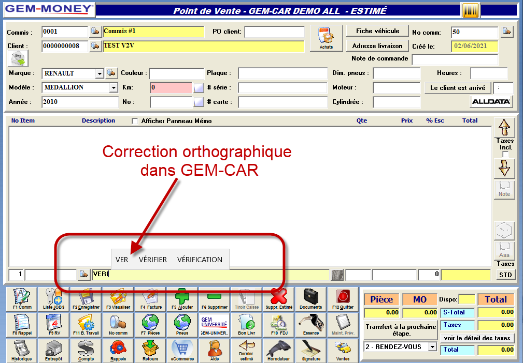Expand the Marque dropdown showing RENAULT
This screenshot has width=523, height=363.
tap(100, 73)
